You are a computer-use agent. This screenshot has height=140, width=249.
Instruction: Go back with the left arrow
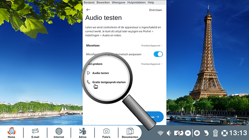(88, 10)
